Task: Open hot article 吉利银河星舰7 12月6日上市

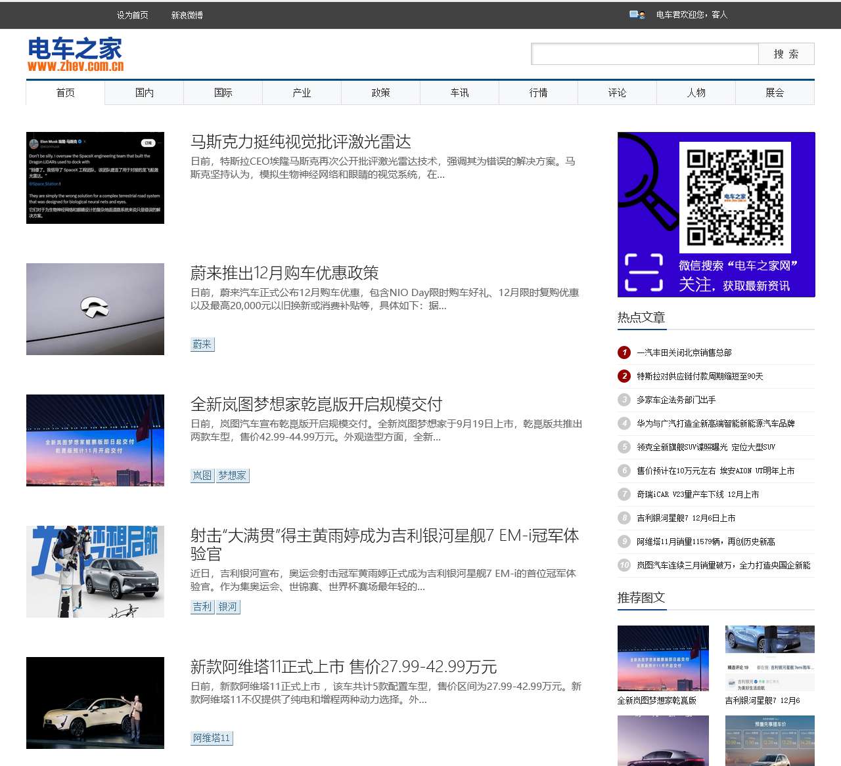Action: (686, 518)
